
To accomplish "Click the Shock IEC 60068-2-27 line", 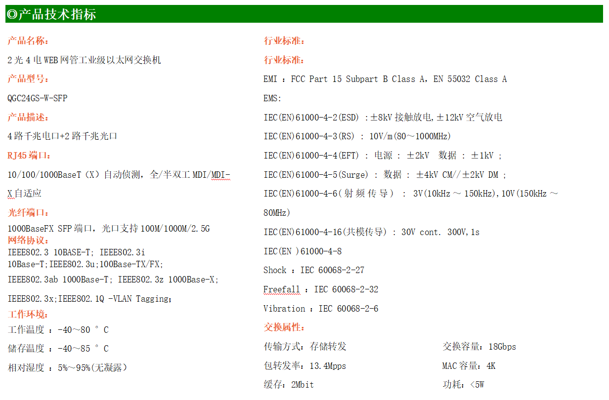I will click(x=313, y=270).
